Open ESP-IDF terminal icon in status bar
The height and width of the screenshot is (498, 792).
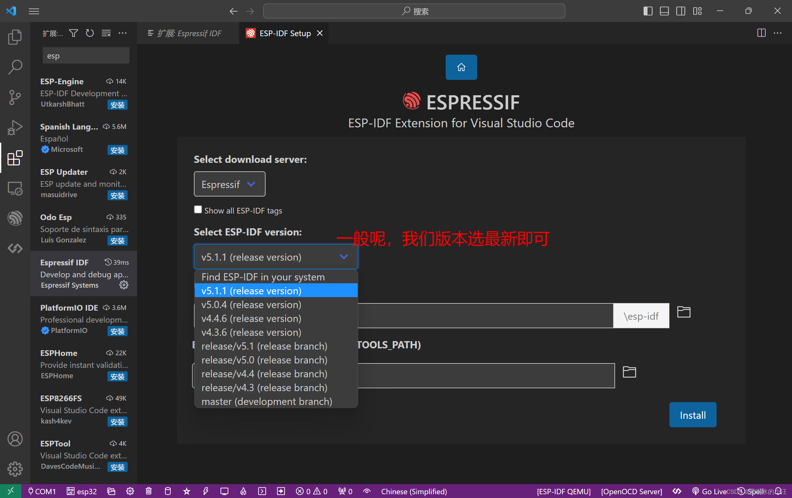(x=262, y=491)
